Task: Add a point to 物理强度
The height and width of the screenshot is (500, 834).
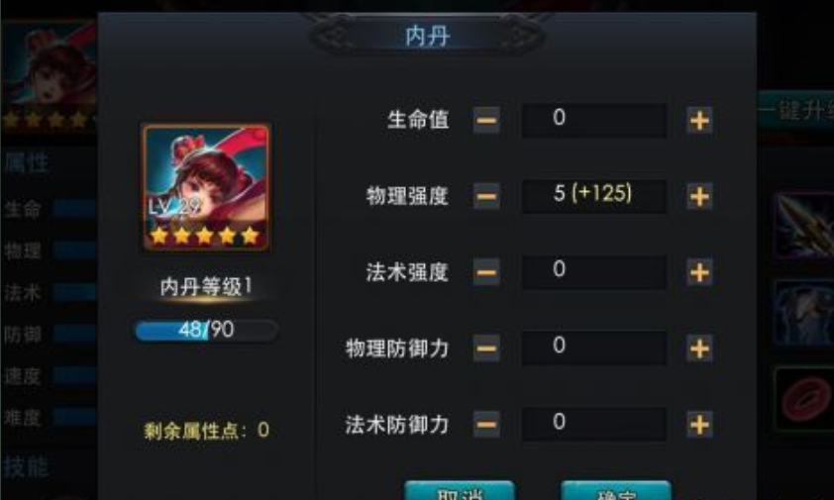Action: [x=699, y=197]
